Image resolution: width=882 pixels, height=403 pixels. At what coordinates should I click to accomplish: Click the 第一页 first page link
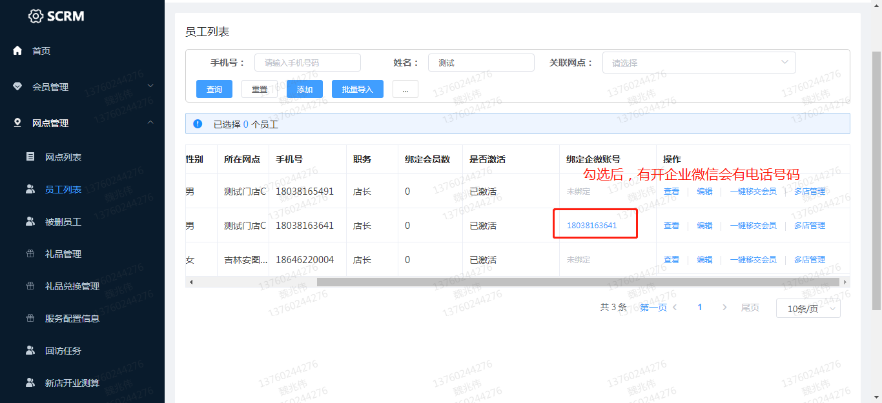[x=653, y=308]
